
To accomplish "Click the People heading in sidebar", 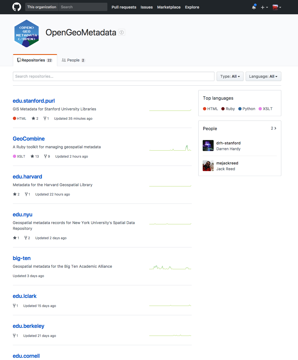I will pyautogui.click(x=210, y=129).
